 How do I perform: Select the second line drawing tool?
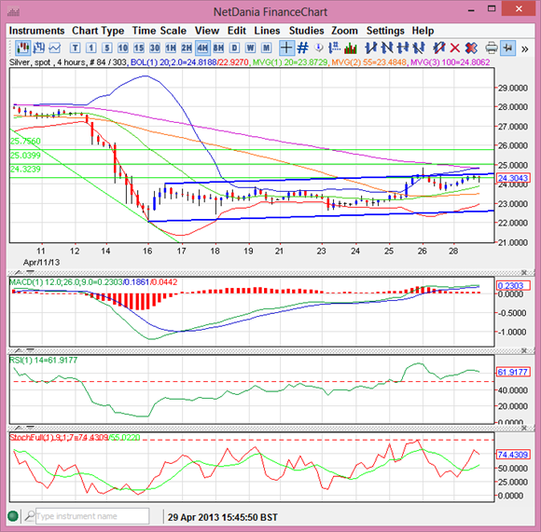(387, 48)
